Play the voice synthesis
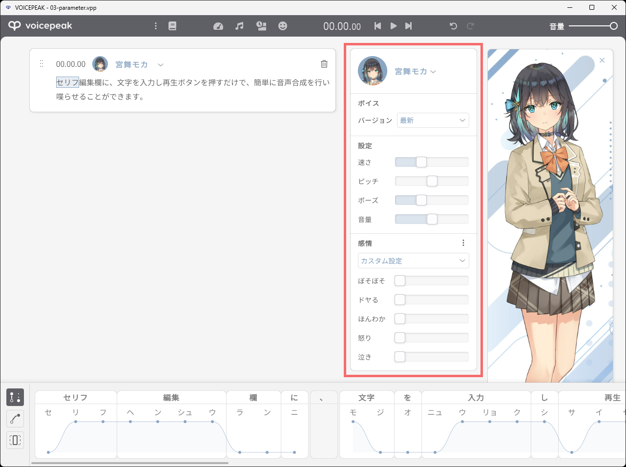626x467 pixels. pyautogui.click(x=393, y=26)
